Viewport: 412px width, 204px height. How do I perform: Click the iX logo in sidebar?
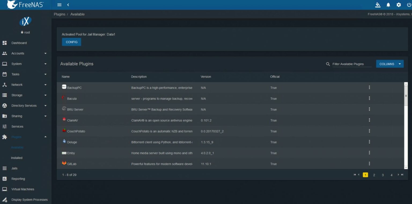point(25,21)
